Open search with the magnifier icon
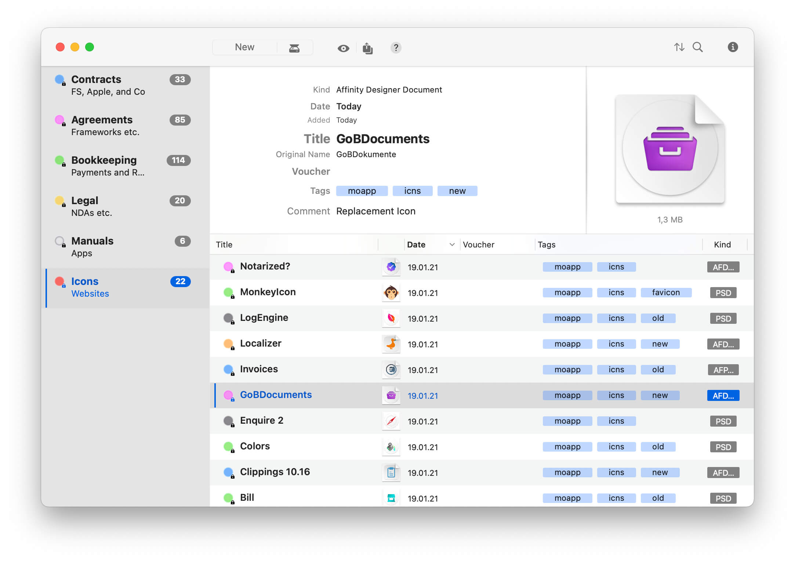 click(697, 47)
